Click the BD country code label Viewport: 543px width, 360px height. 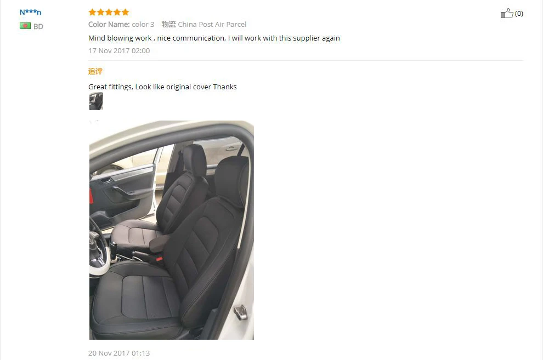tap(38, 26)
